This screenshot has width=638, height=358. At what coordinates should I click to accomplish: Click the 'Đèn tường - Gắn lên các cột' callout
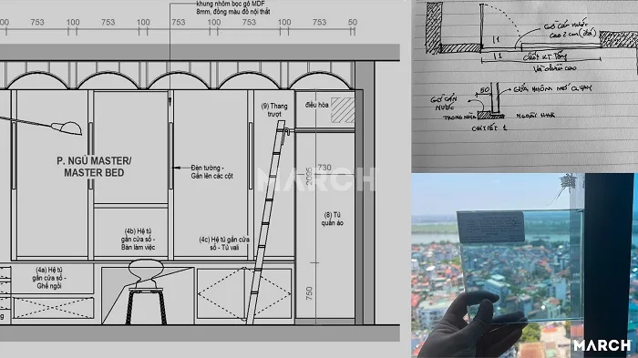(x=212, y=171)
